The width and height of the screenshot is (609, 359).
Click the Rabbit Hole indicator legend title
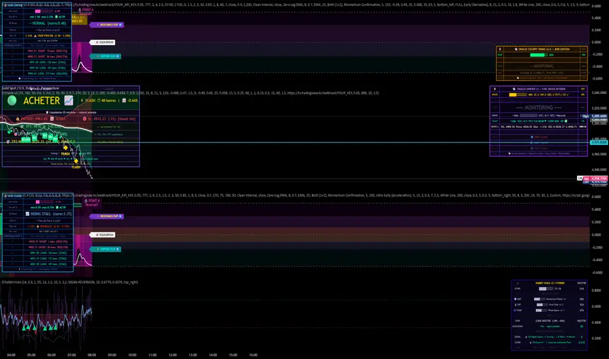pyautogui.click(x=12, y=282)
